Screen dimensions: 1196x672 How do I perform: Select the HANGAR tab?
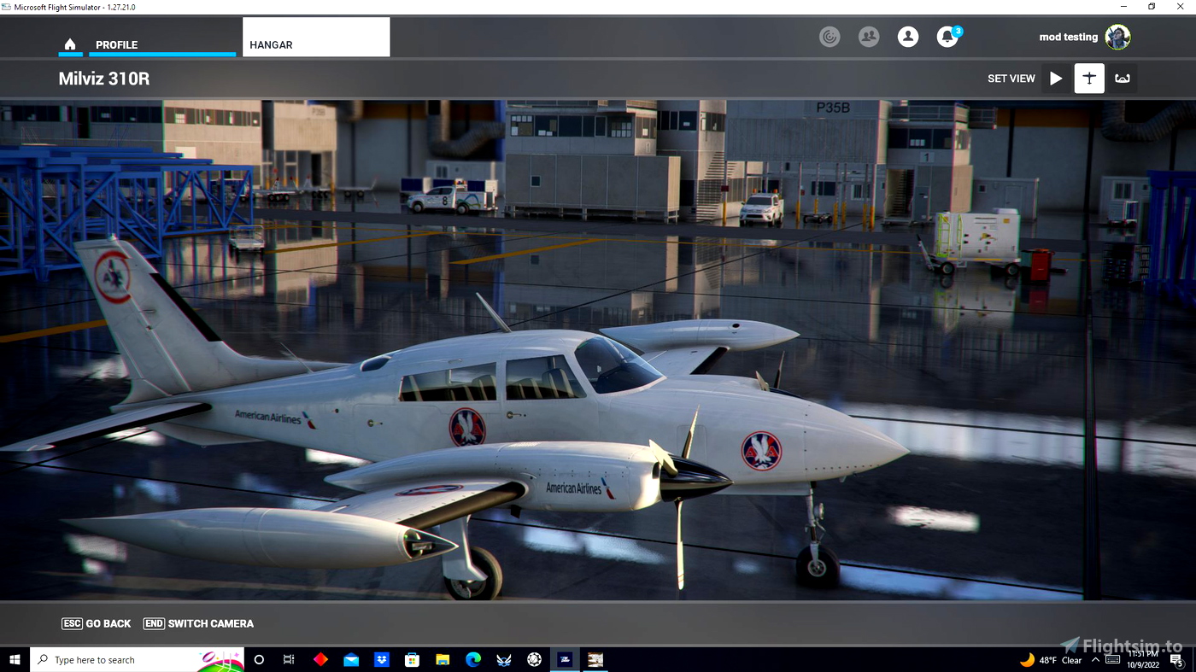pos(316,38)
